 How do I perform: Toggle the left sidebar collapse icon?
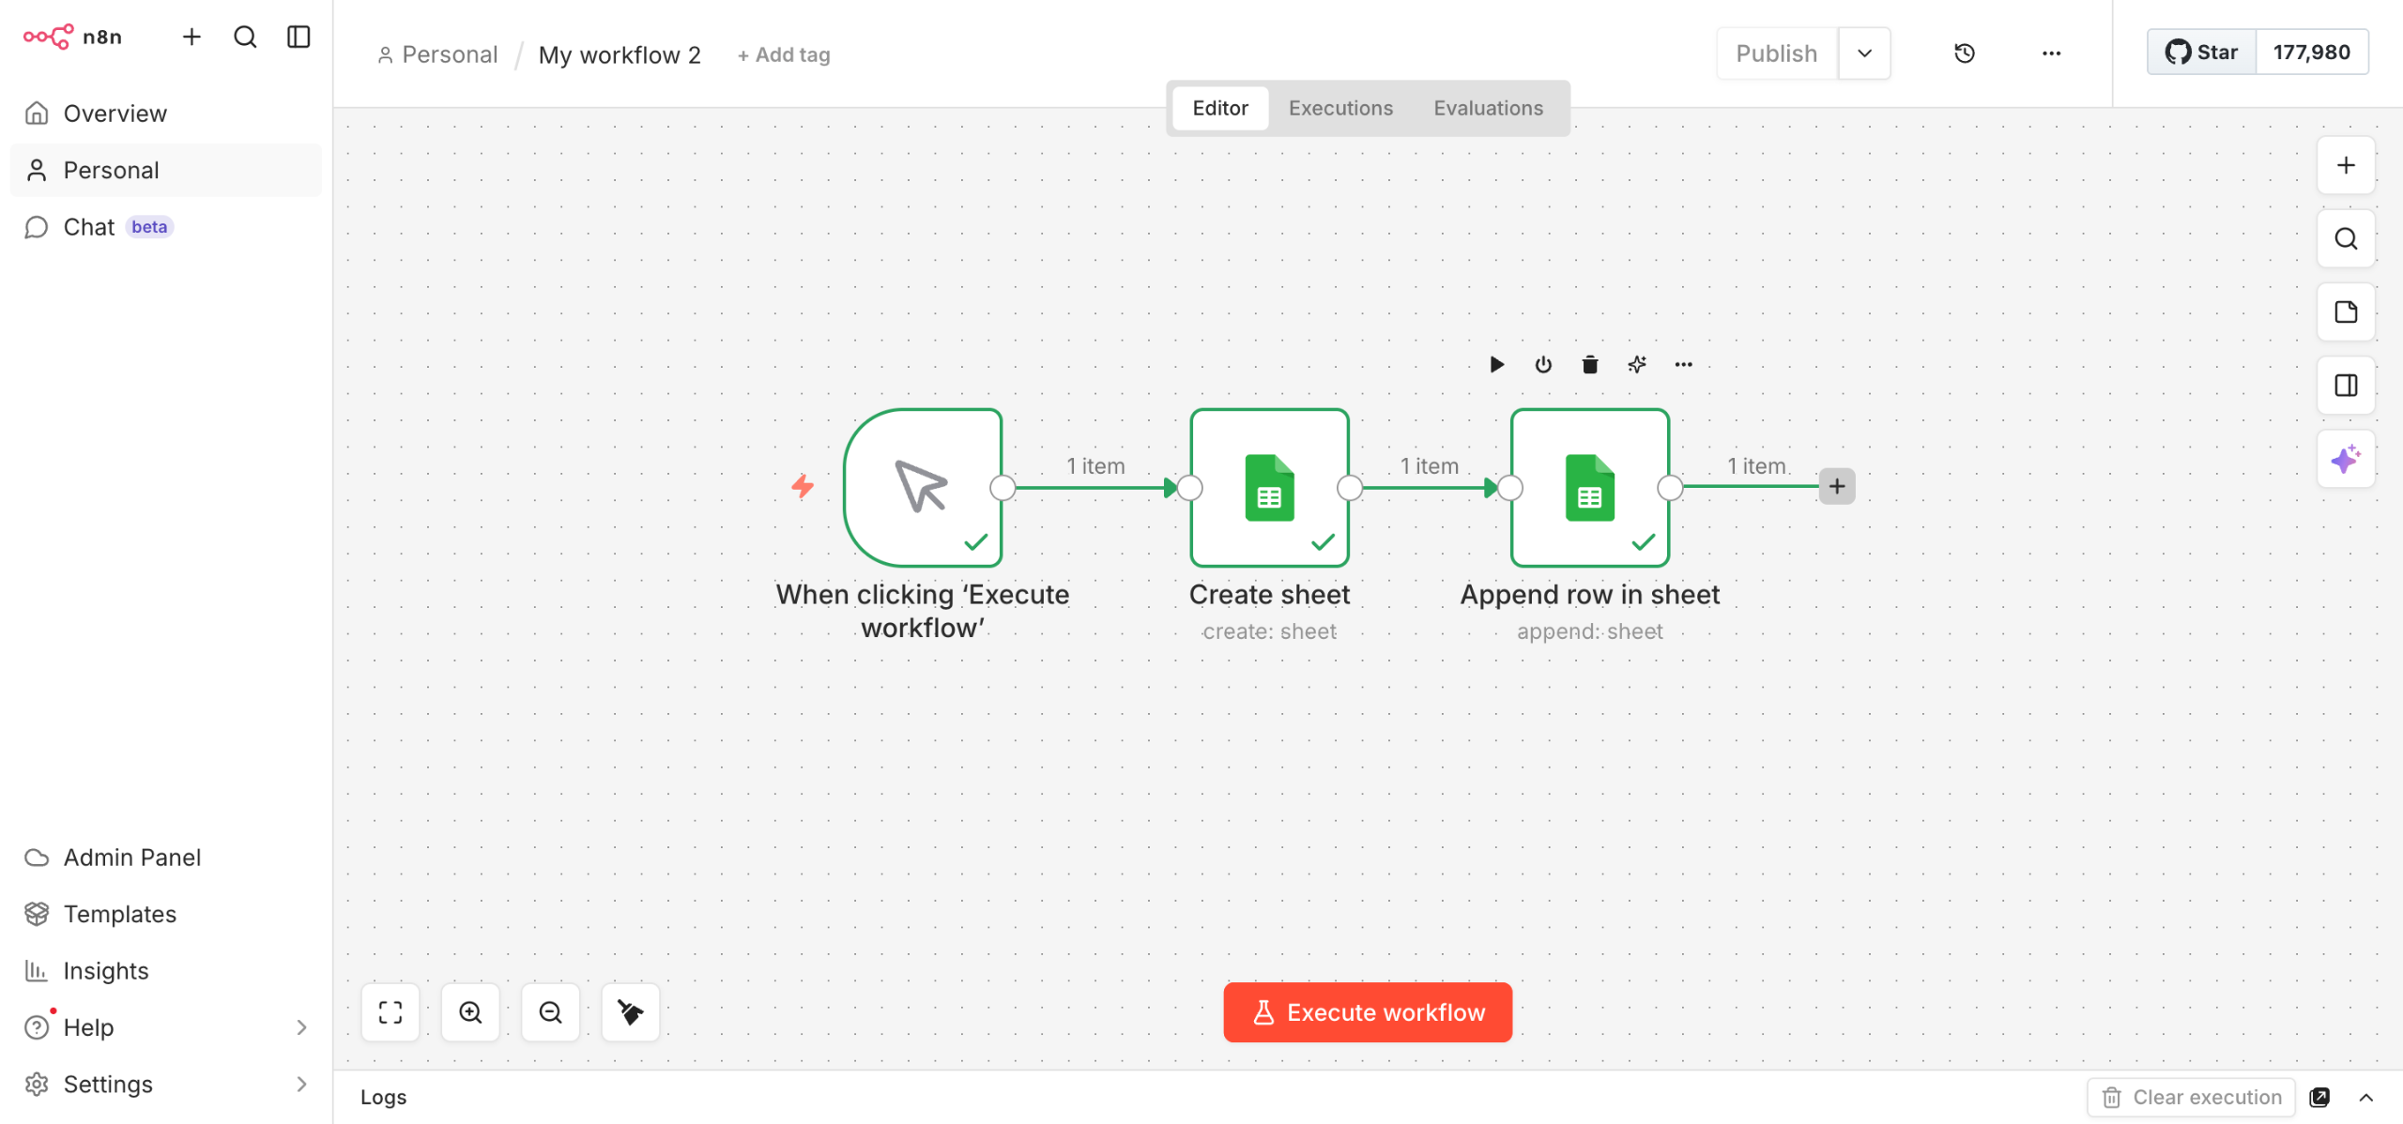[298, 37]
